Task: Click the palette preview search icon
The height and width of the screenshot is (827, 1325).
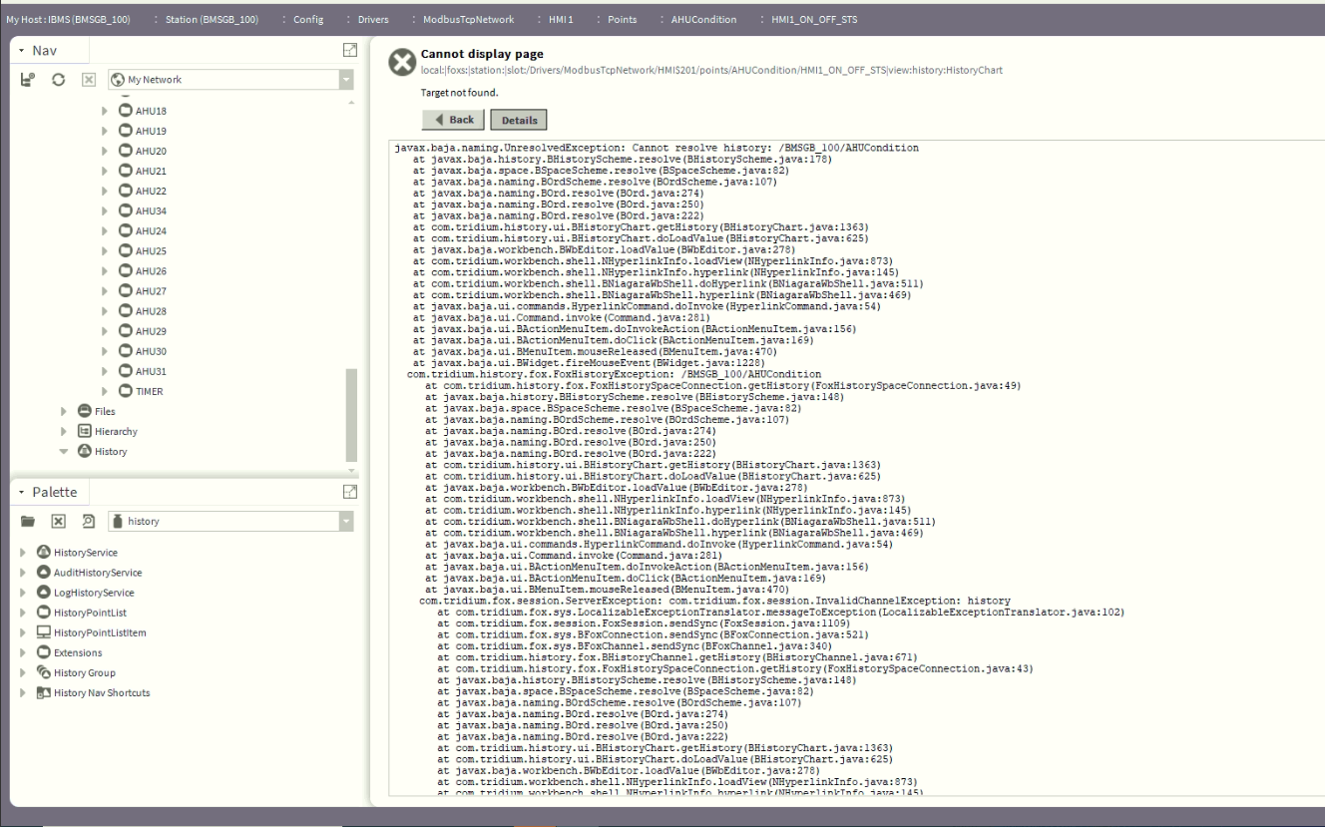Action: [x=88, y=521]
